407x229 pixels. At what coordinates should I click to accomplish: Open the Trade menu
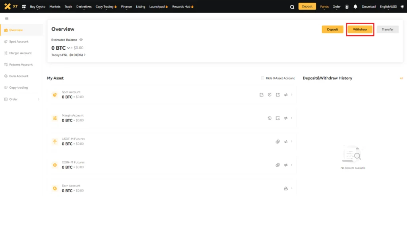pos(68,7)
